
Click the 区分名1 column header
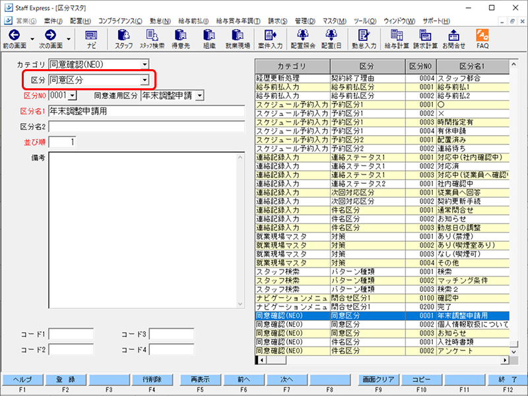[473, 67]
